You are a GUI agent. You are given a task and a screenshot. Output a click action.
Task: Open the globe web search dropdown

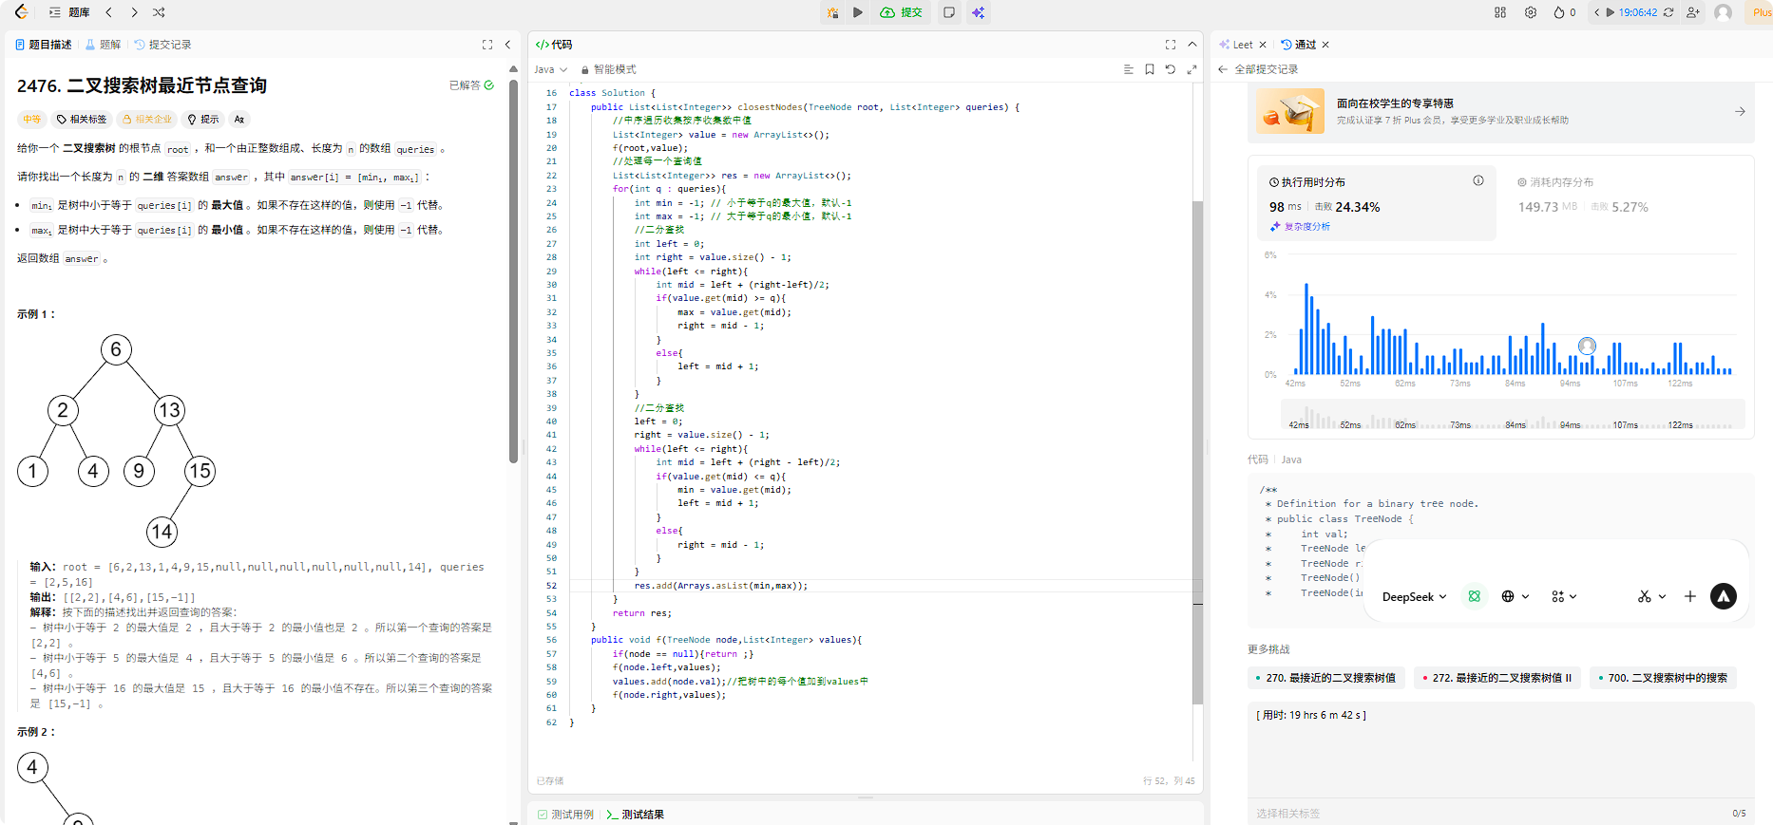pos(1515,596)
